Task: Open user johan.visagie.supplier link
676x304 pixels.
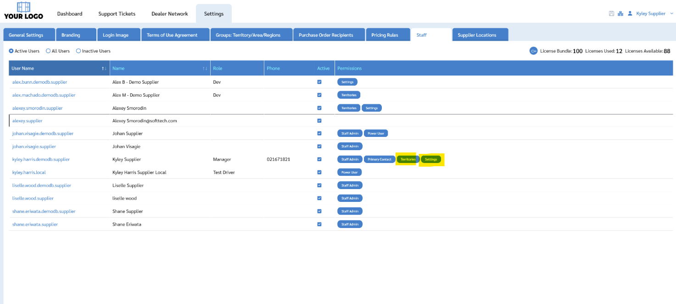Action: [34, 147]
